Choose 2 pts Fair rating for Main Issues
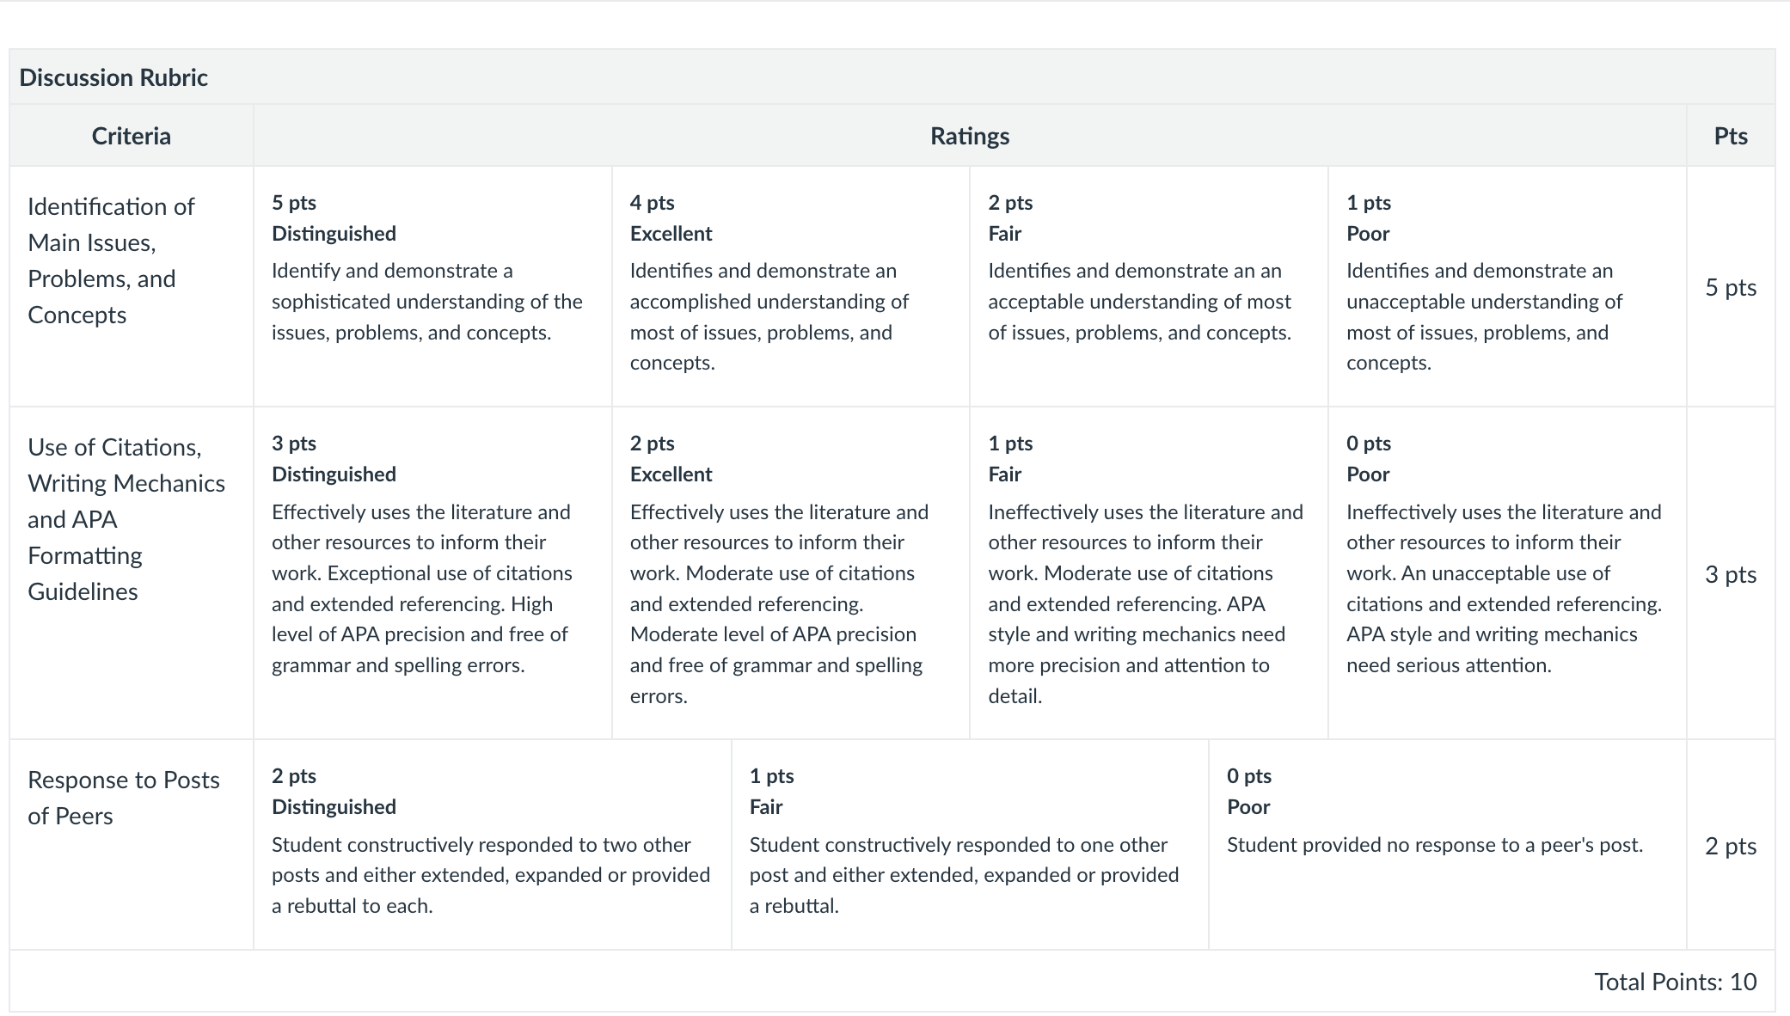The image size is (1790, 1016). click(x=1149, y=286)
